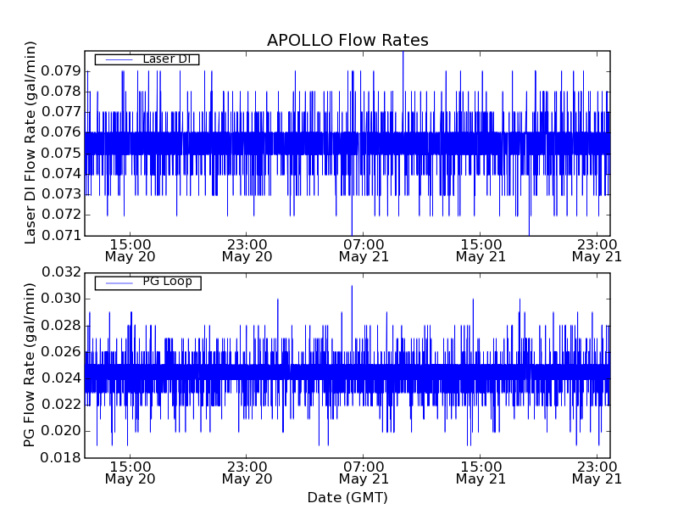The width and height of the screenshot is (678, 509).
Task: Click the 23:00 May 20 label under top plot
Action: click(247, 249)
